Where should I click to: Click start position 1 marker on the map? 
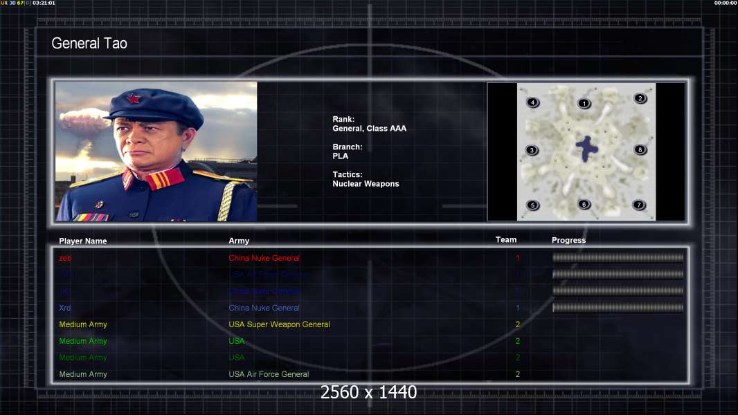pos(584,103)
